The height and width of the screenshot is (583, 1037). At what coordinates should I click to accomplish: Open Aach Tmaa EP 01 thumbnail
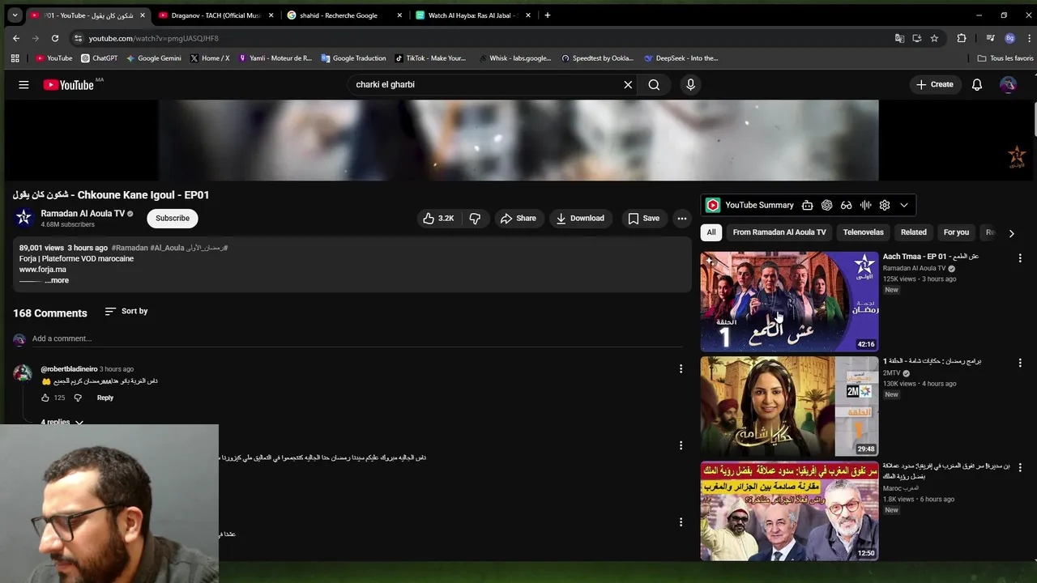coord(789,301)
